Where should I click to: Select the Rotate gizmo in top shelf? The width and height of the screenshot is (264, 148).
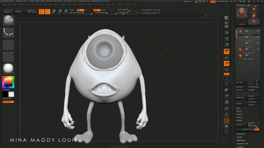click(x=66, y=12)
